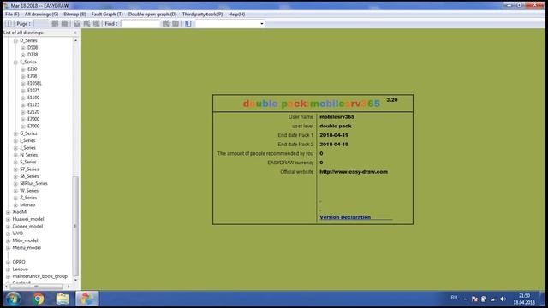548x308 pixels.
Task: Open File Explorer from the taskbar
Action: click(63, 299)
